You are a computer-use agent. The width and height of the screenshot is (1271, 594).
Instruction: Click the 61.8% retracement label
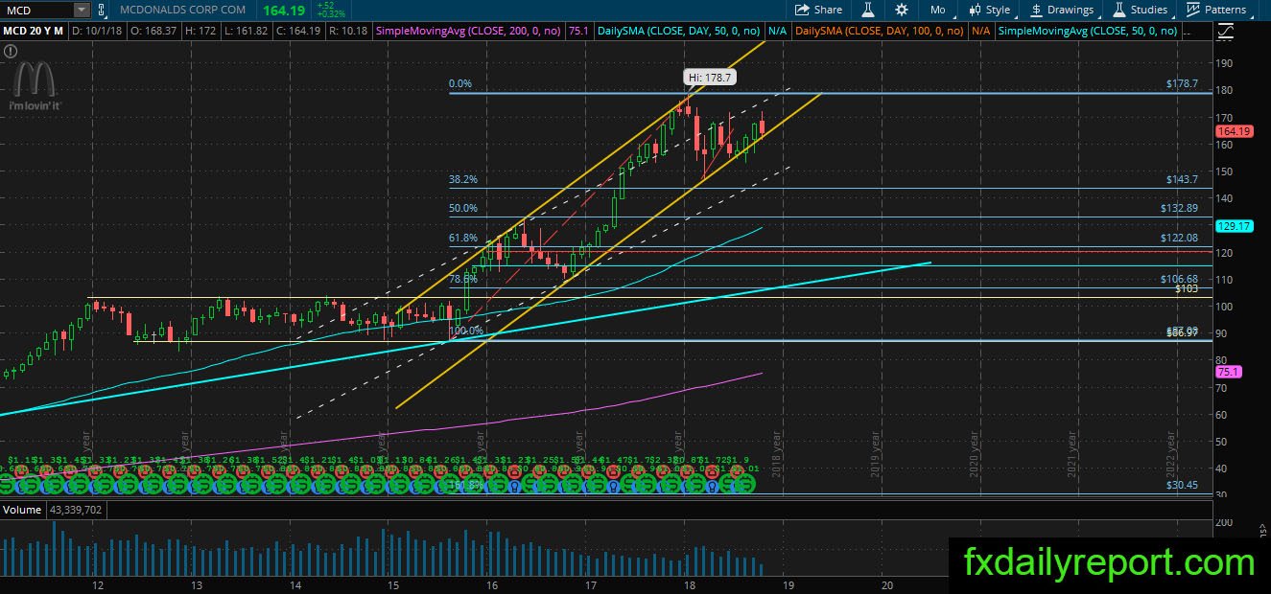(462, 237)
